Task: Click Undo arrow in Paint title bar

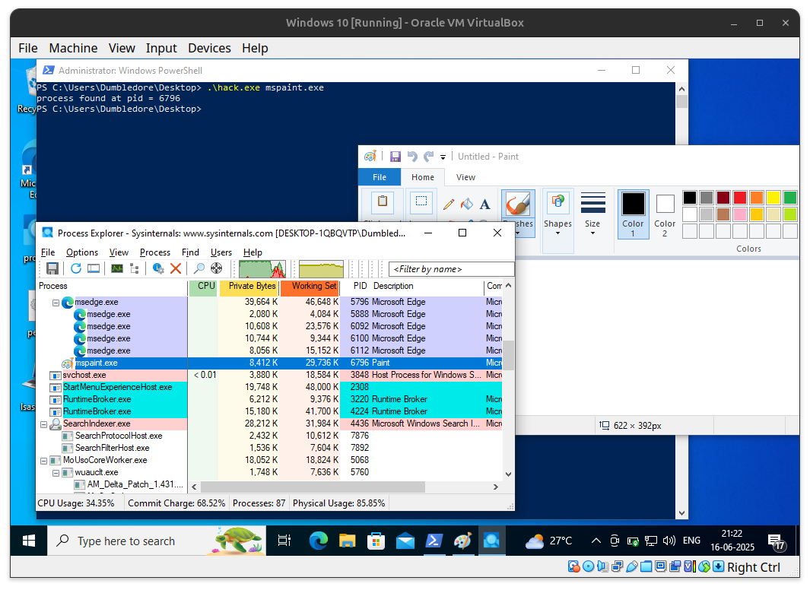Action: (411, 157)
